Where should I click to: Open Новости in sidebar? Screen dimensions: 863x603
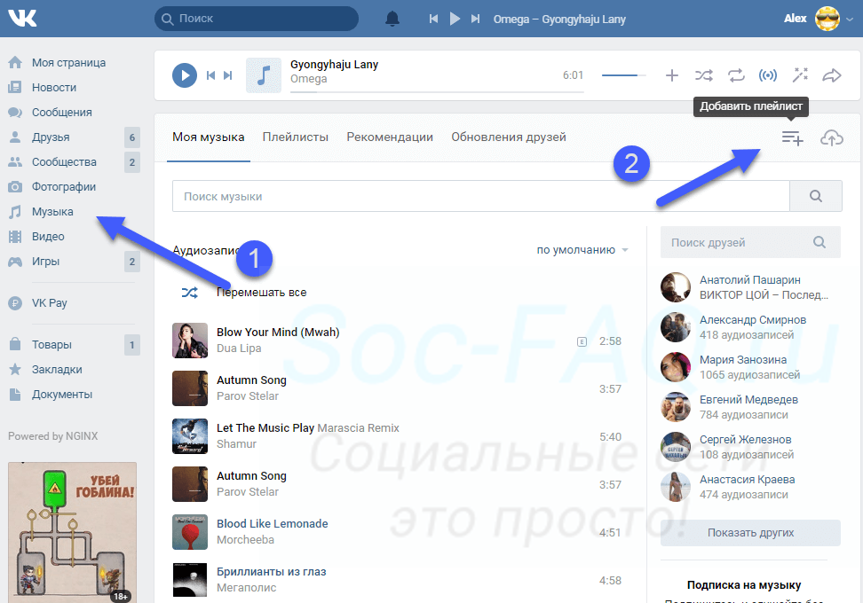point(54,88)
